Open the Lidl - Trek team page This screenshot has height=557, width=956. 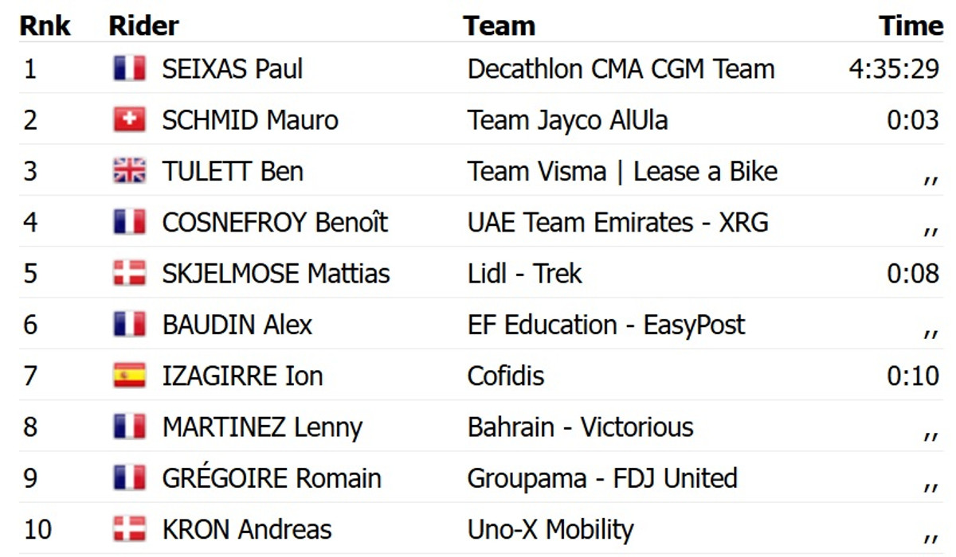(524, 274)
